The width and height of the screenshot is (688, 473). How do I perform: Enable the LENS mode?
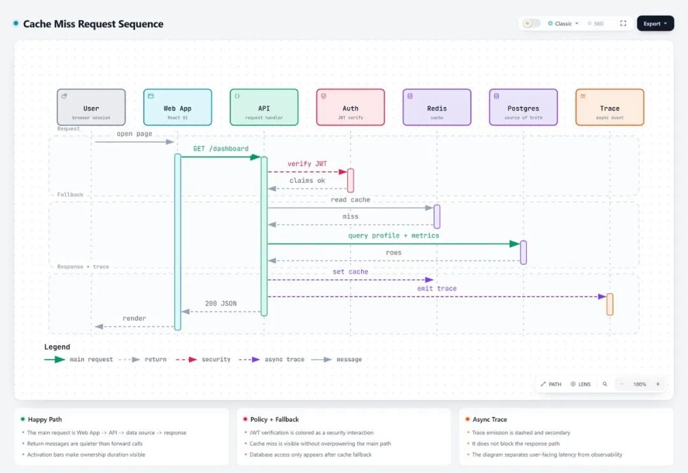580,384
